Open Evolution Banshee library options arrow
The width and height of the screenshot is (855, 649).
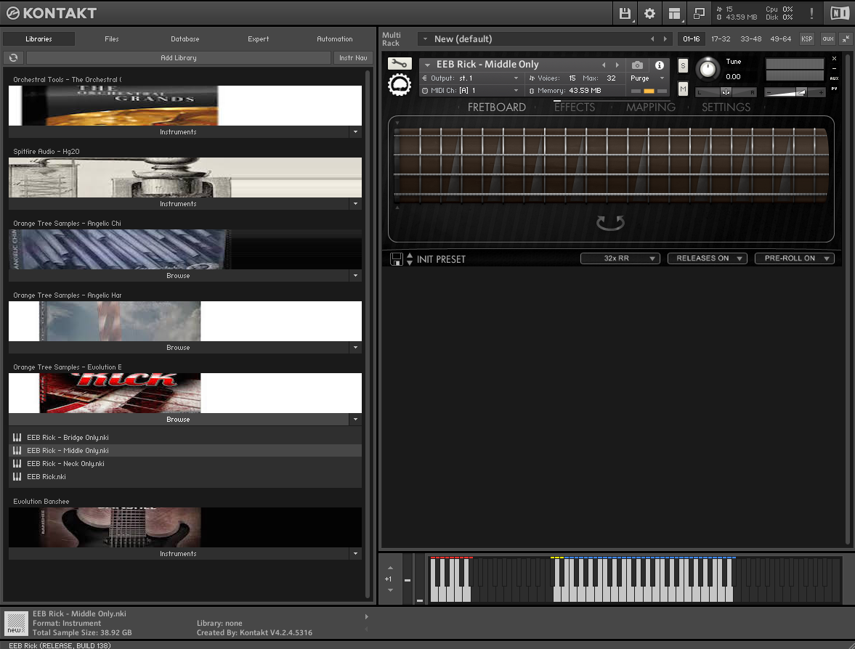point(355,554)
